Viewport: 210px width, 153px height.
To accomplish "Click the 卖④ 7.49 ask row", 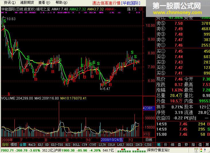I will point(183,29).
